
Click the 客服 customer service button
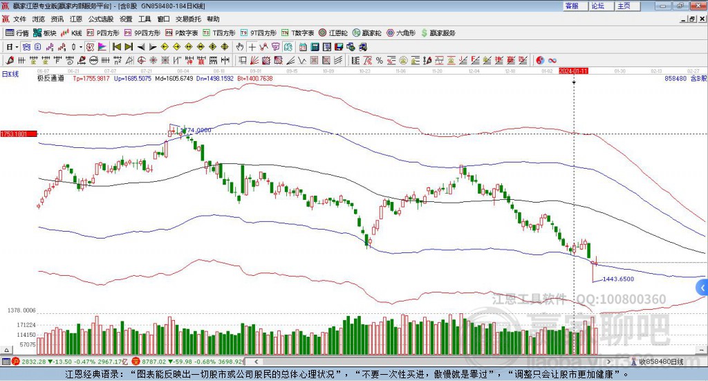point(575,6)
